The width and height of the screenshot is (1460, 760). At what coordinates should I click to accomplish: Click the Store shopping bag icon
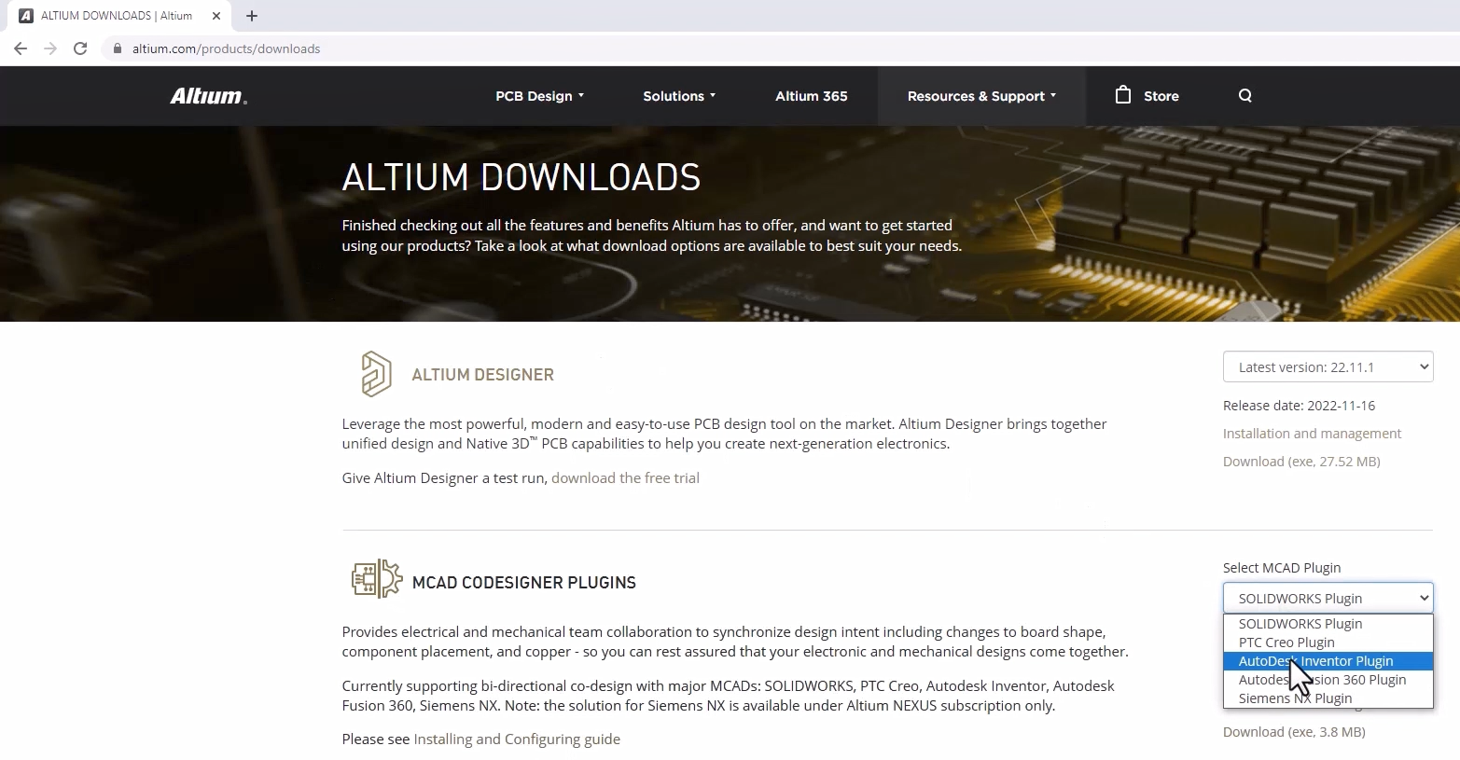point(1123,95)
